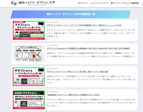Click キャンペーン・ボーナス article thumbnail

pyautogui.click(x=29, y=30)
